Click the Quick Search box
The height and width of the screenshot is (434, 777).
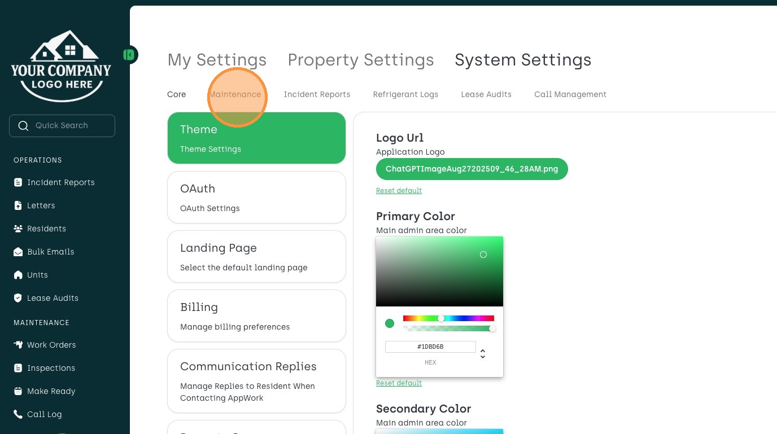62,126
